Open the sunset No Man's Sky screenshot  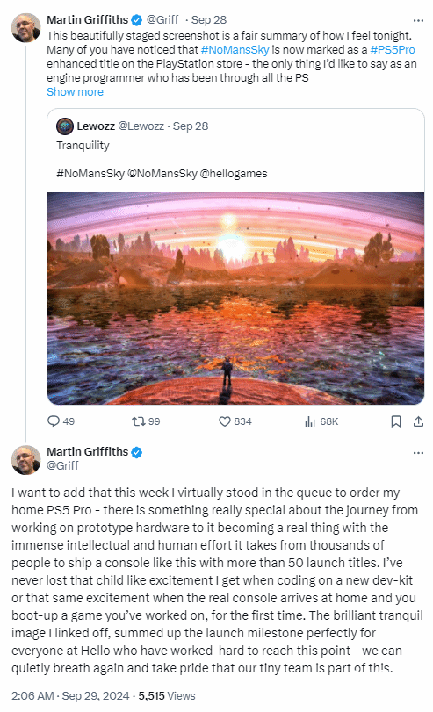pos(235,298)
